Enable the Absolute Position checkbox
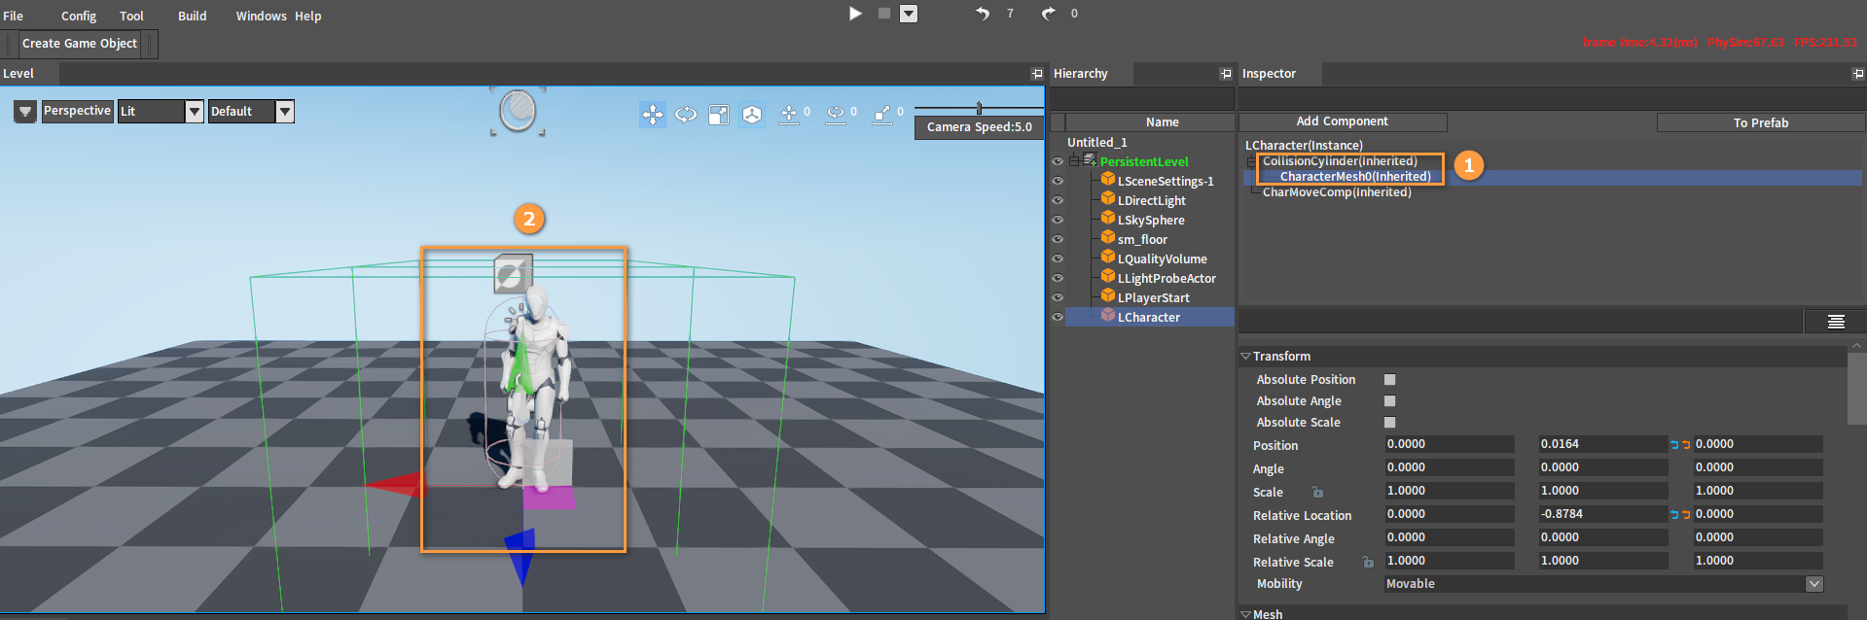This screenshot has height=620, width=1867. (x=1389, y=380)
